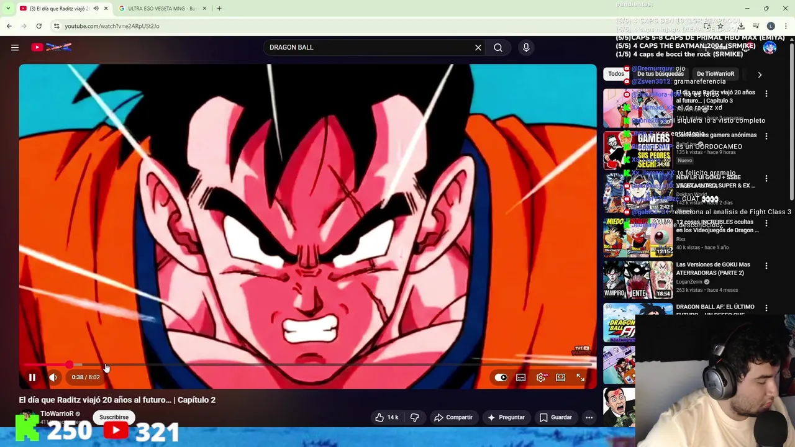Screen dimensions: 795x447
Task: Save video with Guardar button
Action: [x=556, y=417]
